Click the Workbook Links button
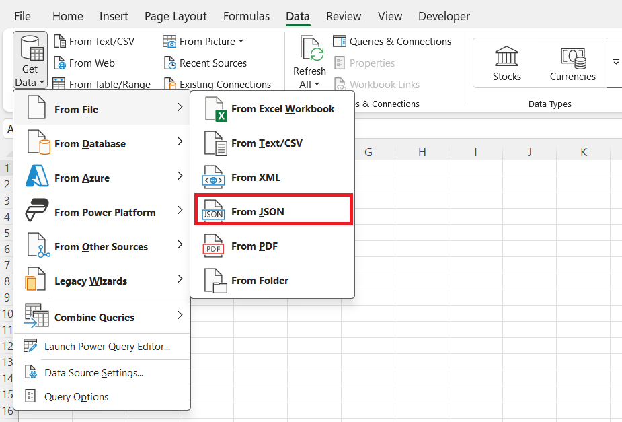Screen dimensions: 622x422 tap(377, 84)
